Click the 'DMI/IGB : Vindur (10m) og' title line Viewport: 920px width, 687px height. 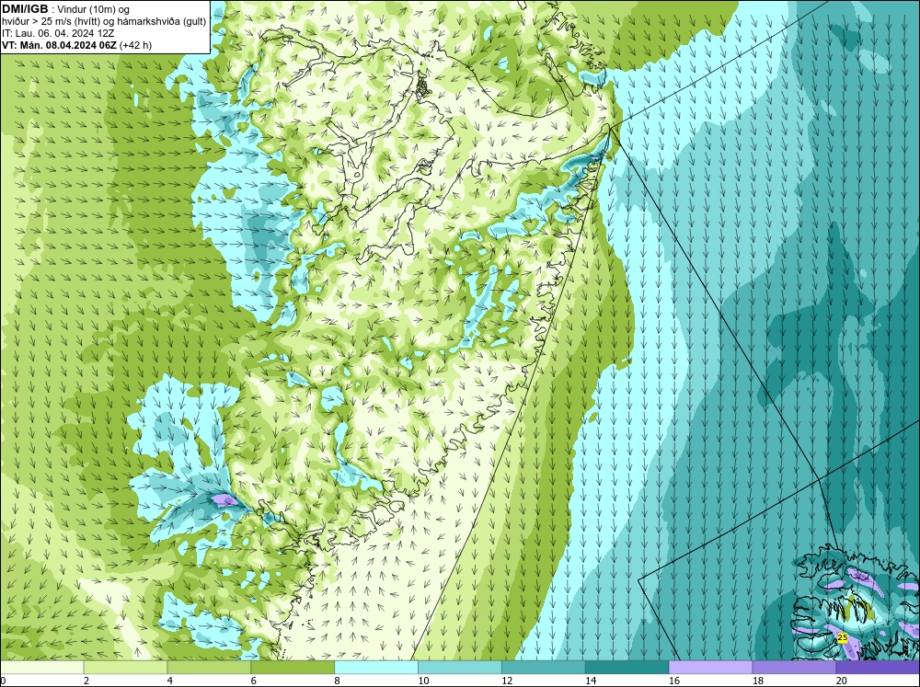pyautogui.click(x=66, y=9)
